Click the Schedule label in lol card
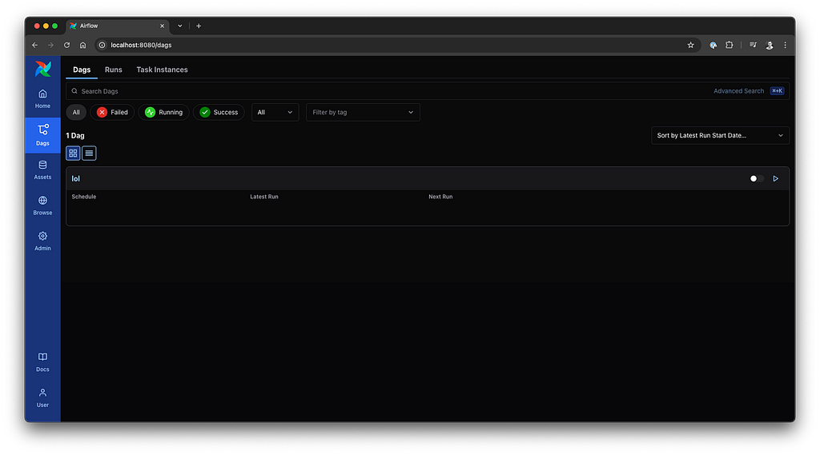The height and width of the screenshot is (455, 820). coord(83,197)
